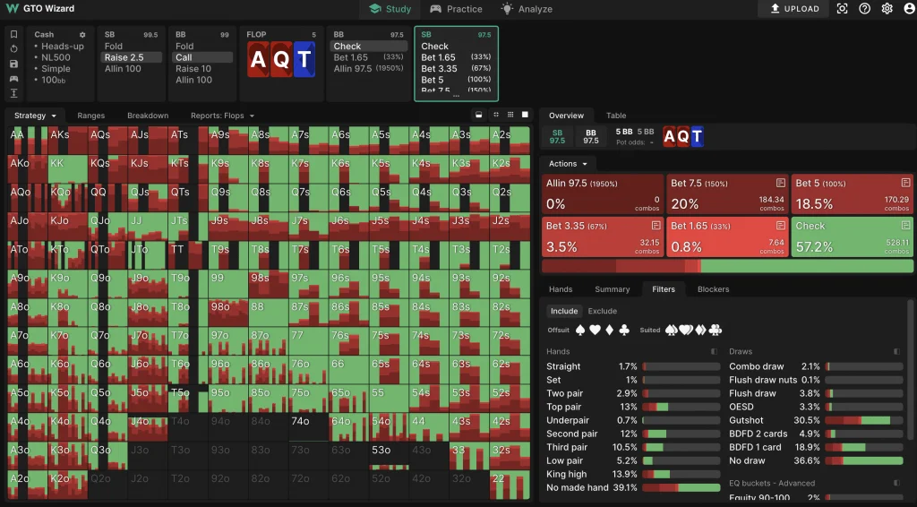Image resolution: width=917 pixels, height=507 pixels.
Task: Click the screenshot capture icon near Upload
Action: (842, 9)
